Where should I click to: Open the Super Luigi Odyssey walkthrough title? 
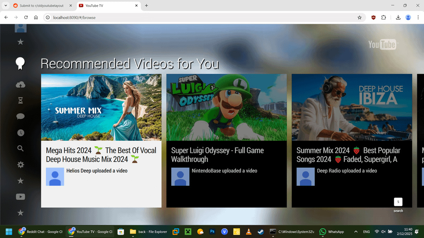pos(217,155)
